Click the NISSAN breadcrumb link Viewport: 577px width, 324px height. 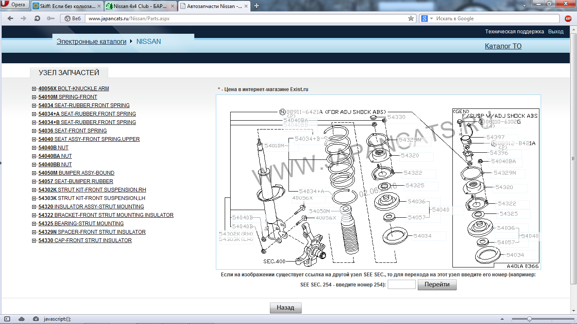(149, 41)
